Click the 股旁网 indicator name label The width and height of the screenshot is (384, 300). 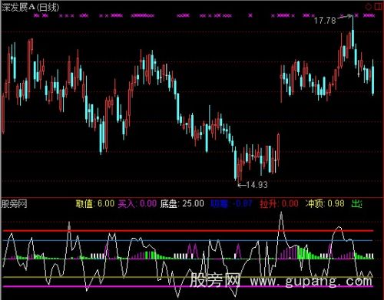pos(15,204)
